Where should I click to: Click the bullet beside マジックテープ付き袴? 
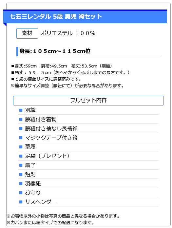(x=21, y=138)
